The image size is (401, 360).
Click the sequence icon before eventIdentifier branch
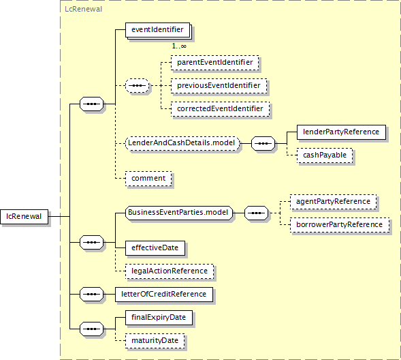[91, 104]
